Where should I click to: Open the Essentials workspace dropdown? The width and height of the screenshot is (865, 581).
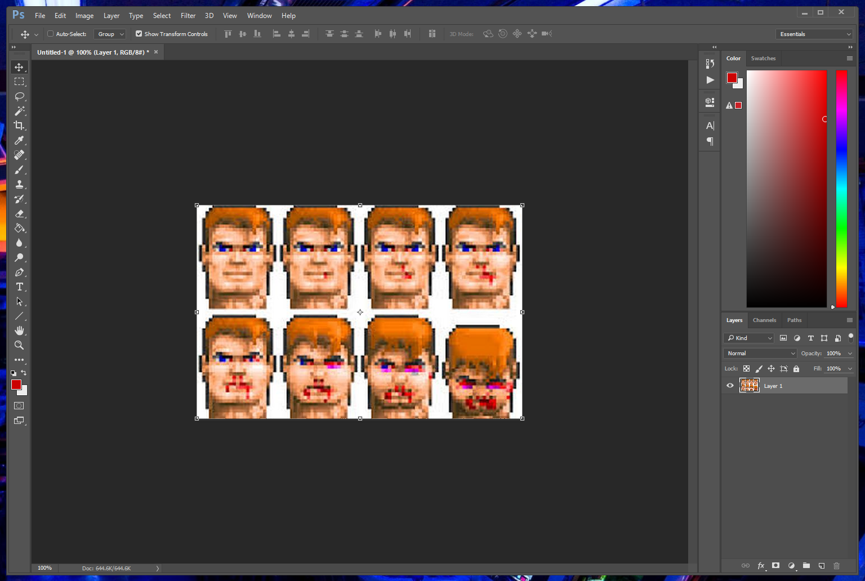pyautogui.click(x=814, y=34)
